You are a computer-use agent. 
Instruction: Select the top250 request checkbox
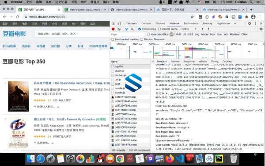pyautogui.click(x=113, y=66)
